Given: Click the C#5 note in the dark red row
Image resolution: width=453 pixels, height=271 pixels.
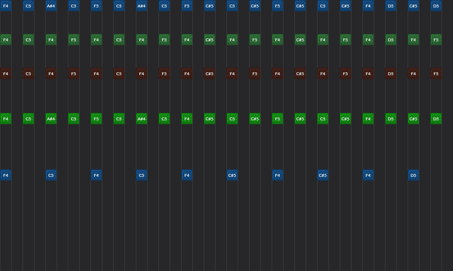Looking at the screenshot, I should (x=209, y=73).
